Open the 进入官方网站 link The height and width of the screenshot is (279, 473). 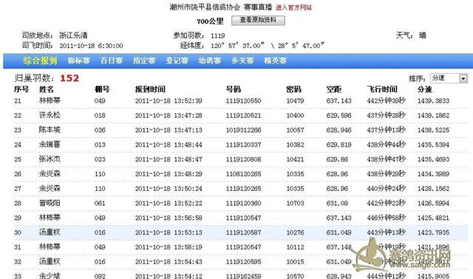point(293,7)
